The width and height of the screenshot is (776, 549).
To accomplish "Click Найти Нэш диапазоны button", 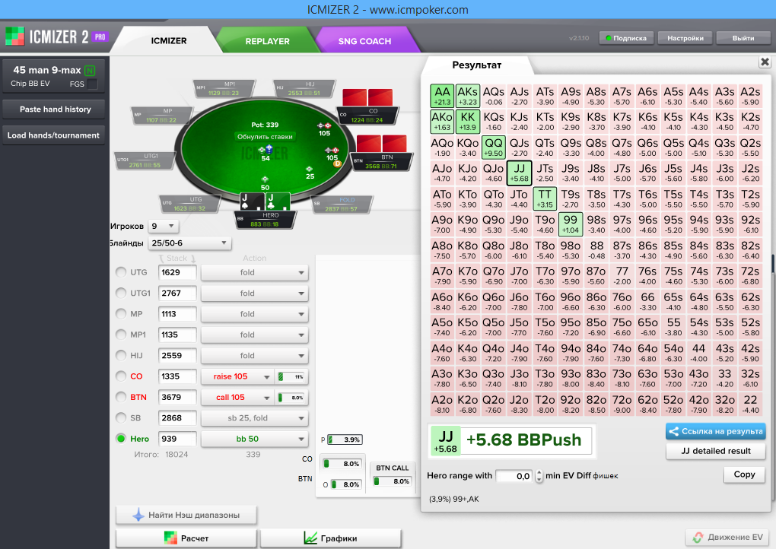I will (186, 515).
